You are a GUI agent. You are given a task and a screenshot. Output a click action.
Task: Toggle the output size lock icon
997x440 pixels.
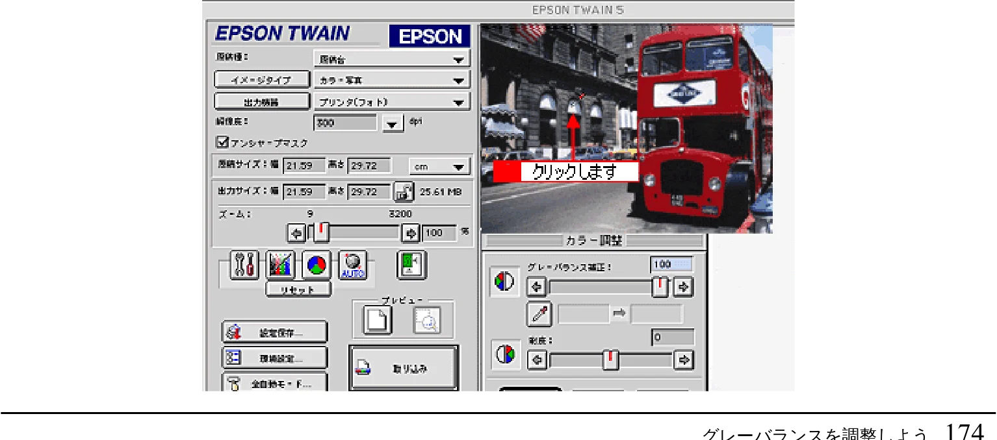coord(404,191)
